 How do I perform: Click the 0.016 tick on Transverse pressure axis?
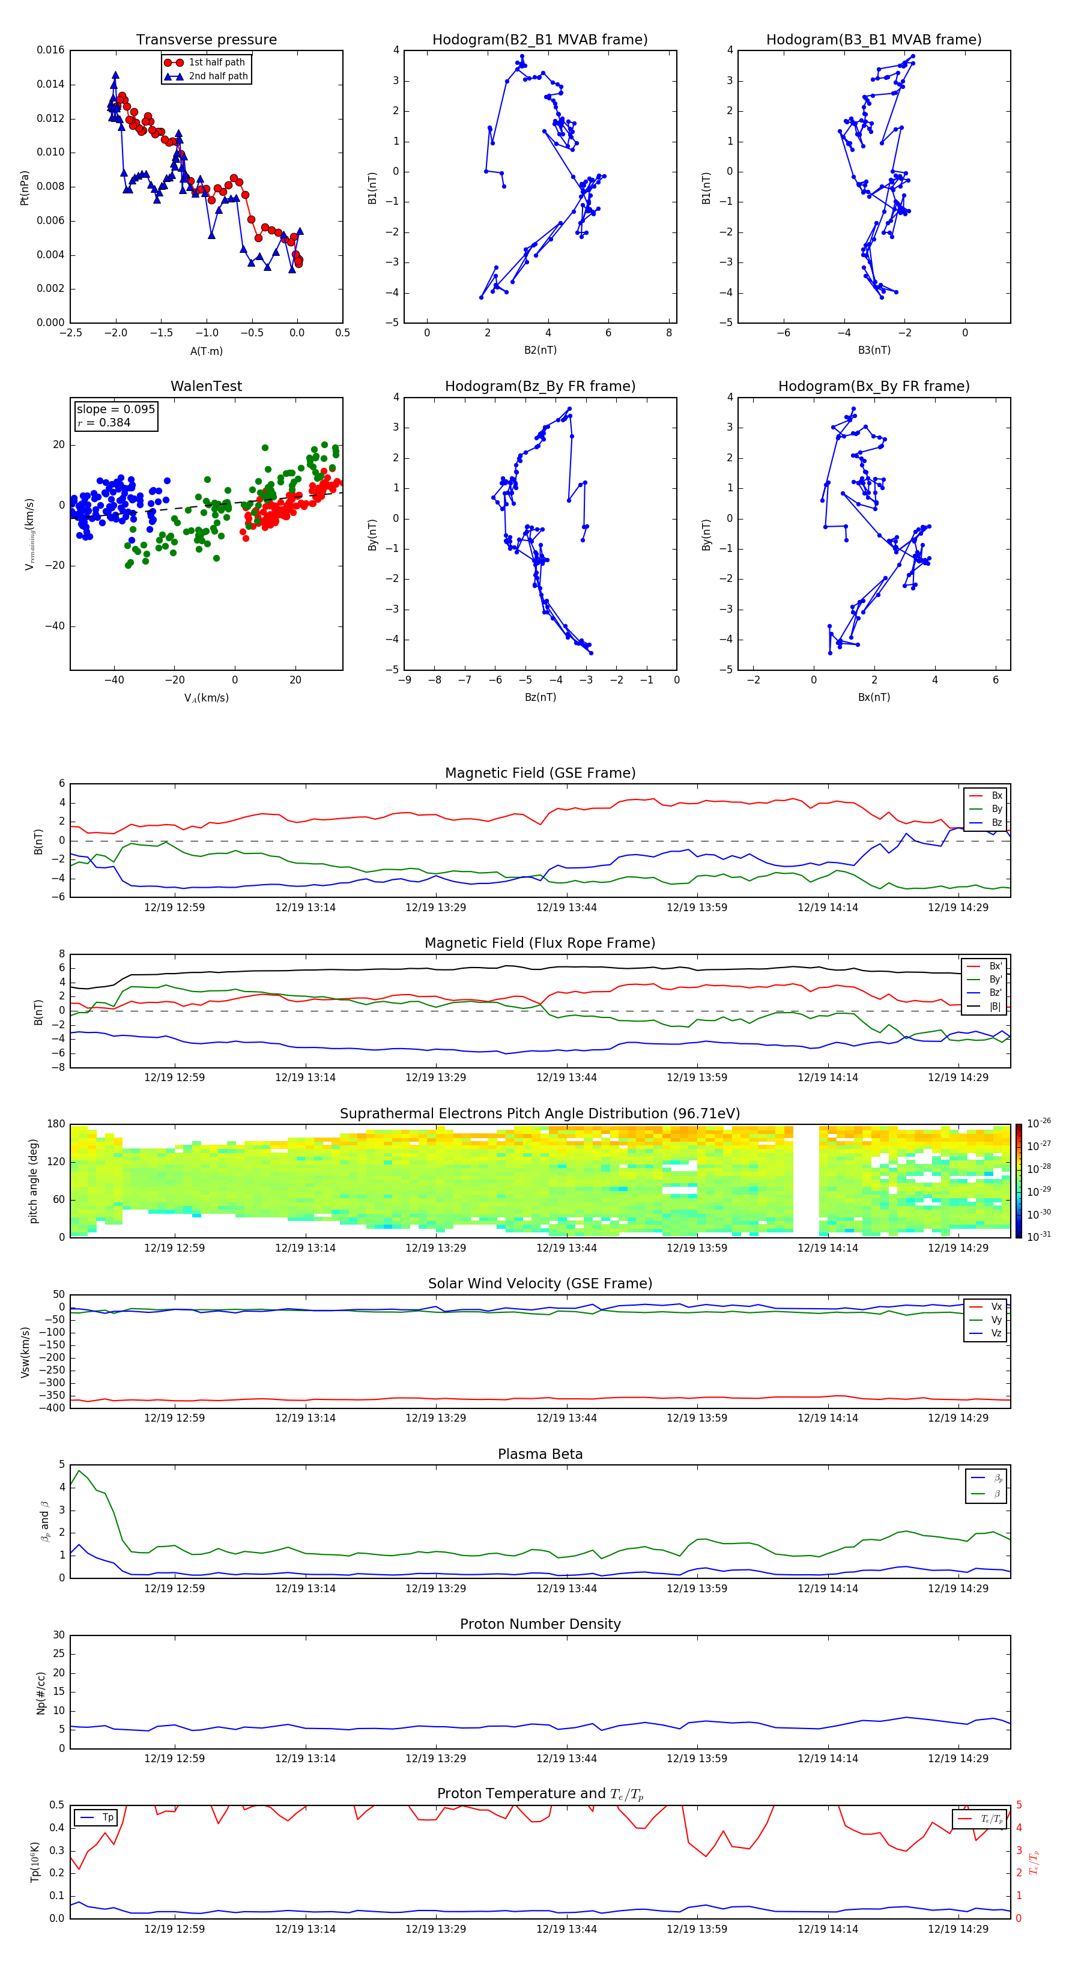click(51, 50)
